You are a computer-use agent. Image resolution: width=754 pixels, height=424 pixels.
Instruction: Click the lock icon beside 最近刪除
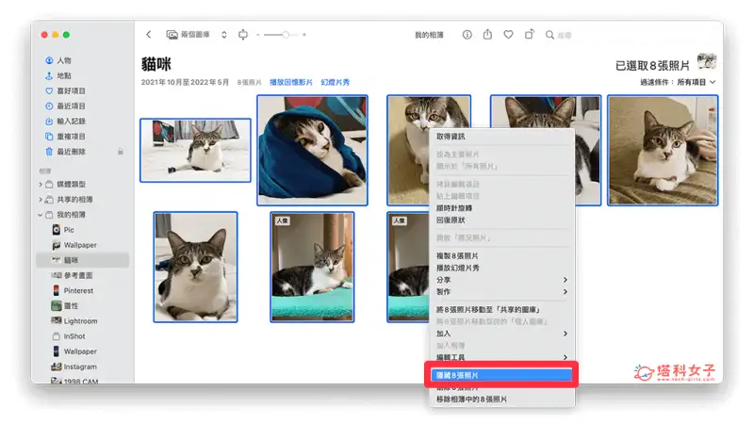point(121,152)
